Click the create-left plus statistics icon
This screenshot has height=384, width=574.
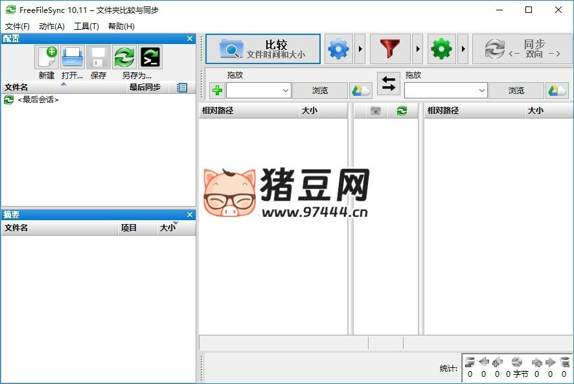pyautogui.click(x=497, y=363)
